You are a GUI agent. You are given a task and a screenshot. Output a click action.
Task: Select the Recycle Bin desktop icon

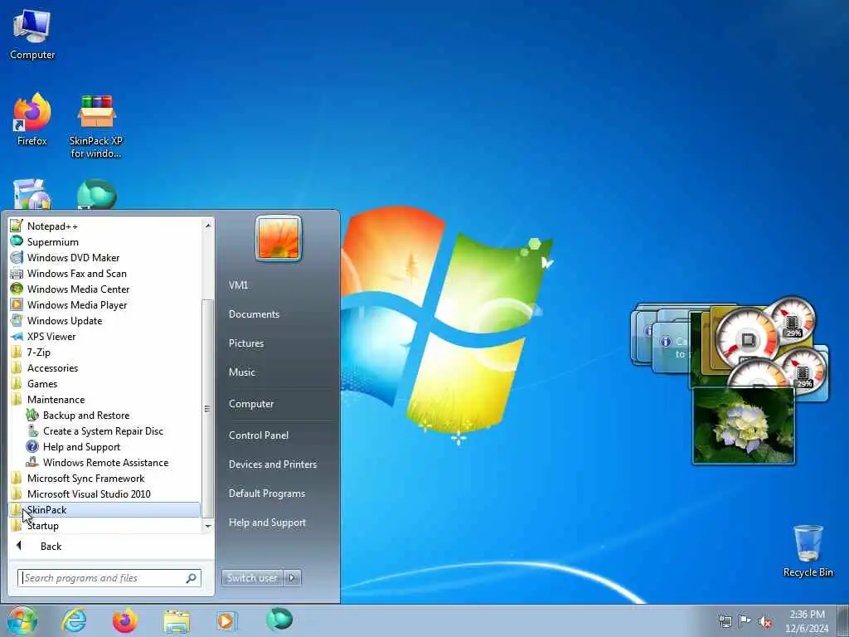tap(808, 551)
